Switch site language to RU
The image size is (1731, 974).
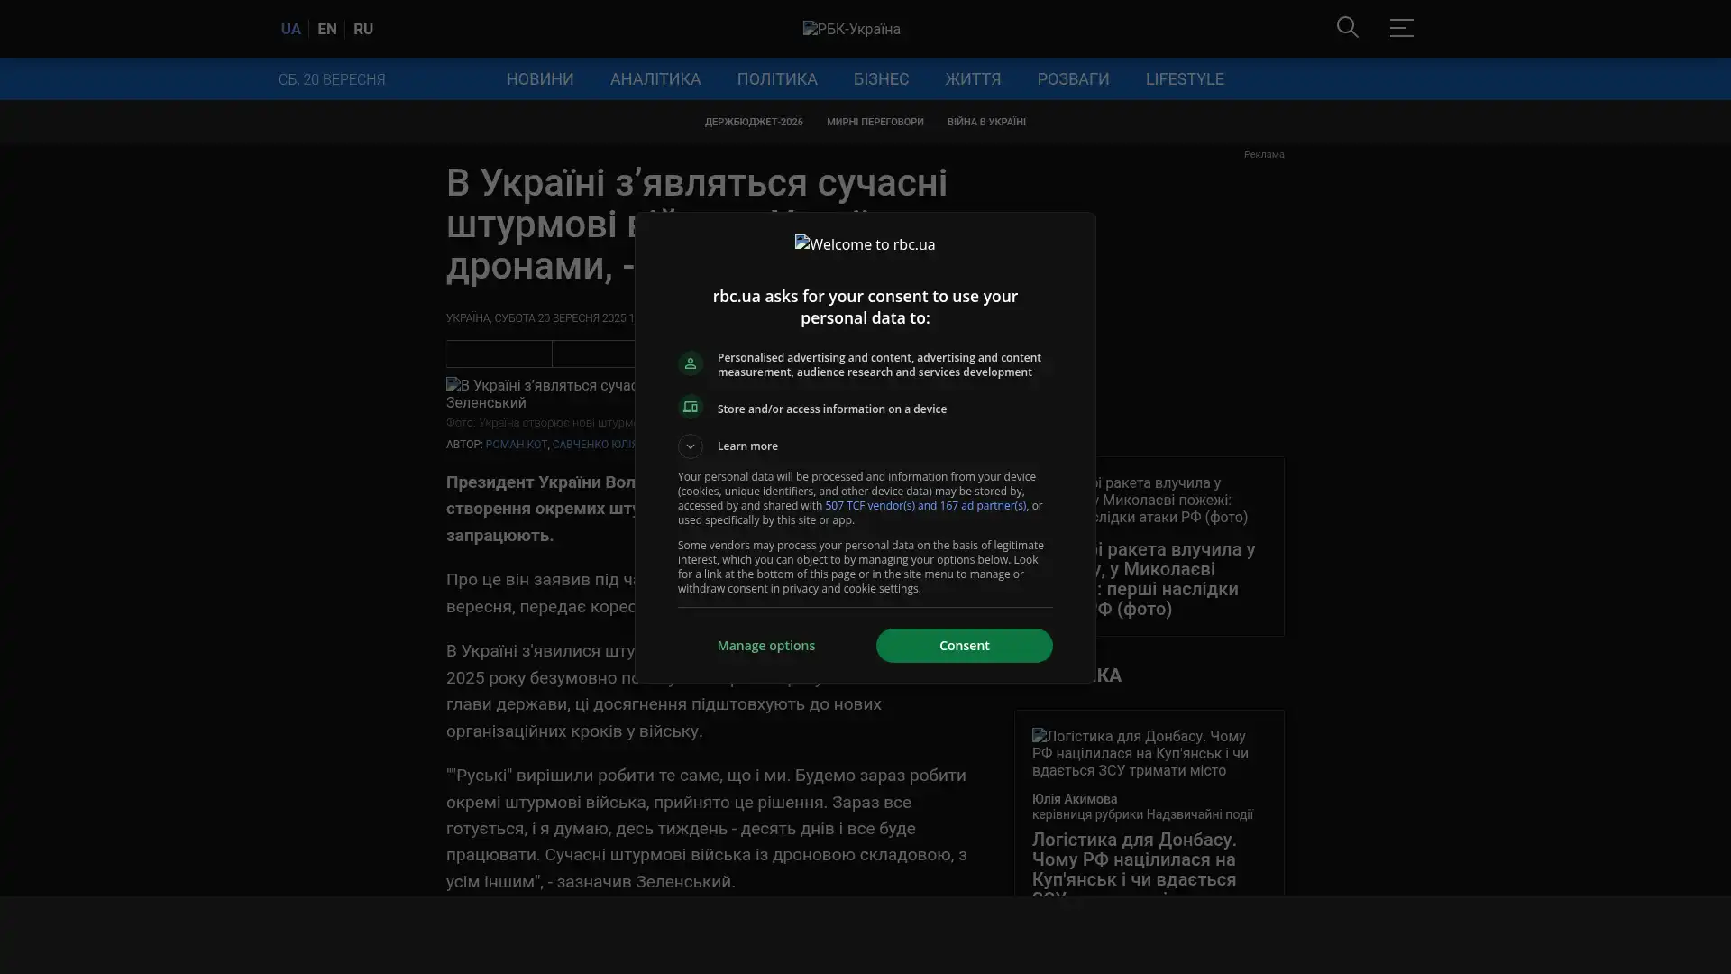(362, 29)
